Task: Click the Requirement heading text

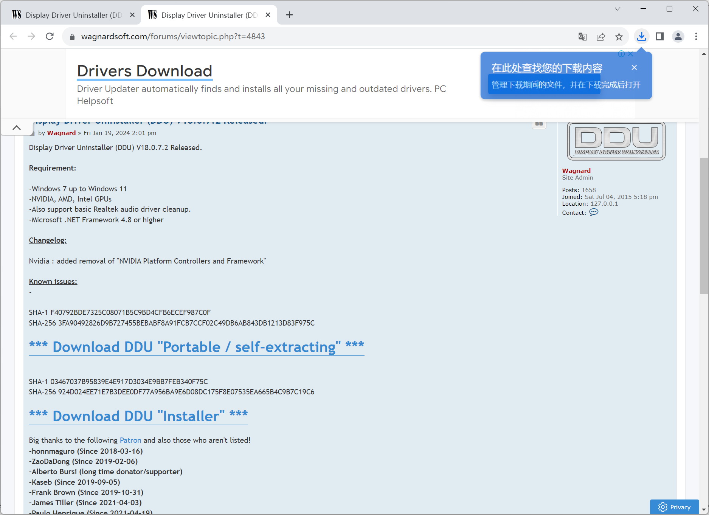Action: tap(53, 168)
